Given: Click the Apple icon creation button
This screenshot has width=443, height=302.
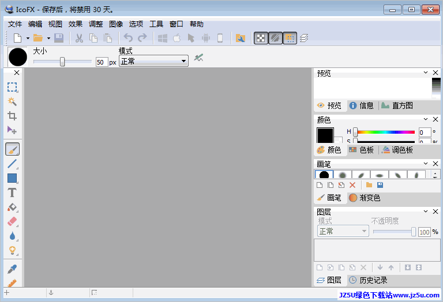Looking at the screenshot, I should click(x=177, y=38).
